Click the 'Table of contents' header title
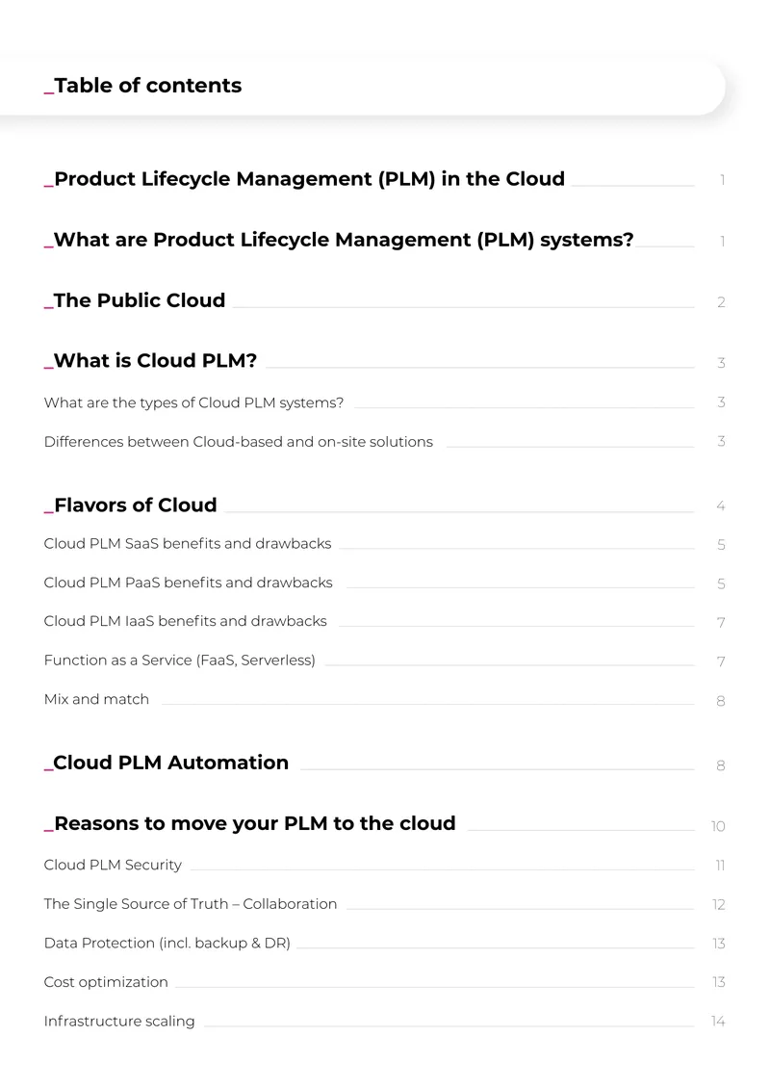Viewport: 770px width, 1088px height. (x=142, y=86)
